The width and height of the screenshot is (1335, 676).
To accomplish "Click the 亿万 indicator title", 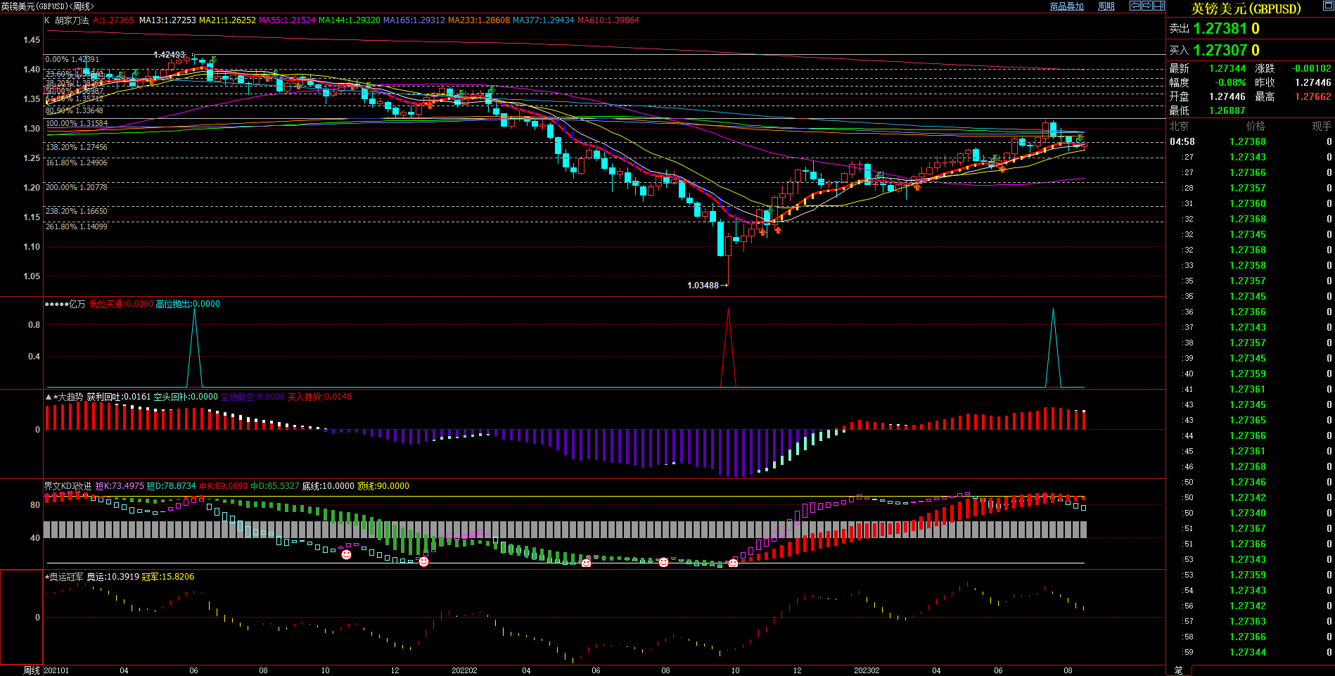I will click(x=77, y=304).
